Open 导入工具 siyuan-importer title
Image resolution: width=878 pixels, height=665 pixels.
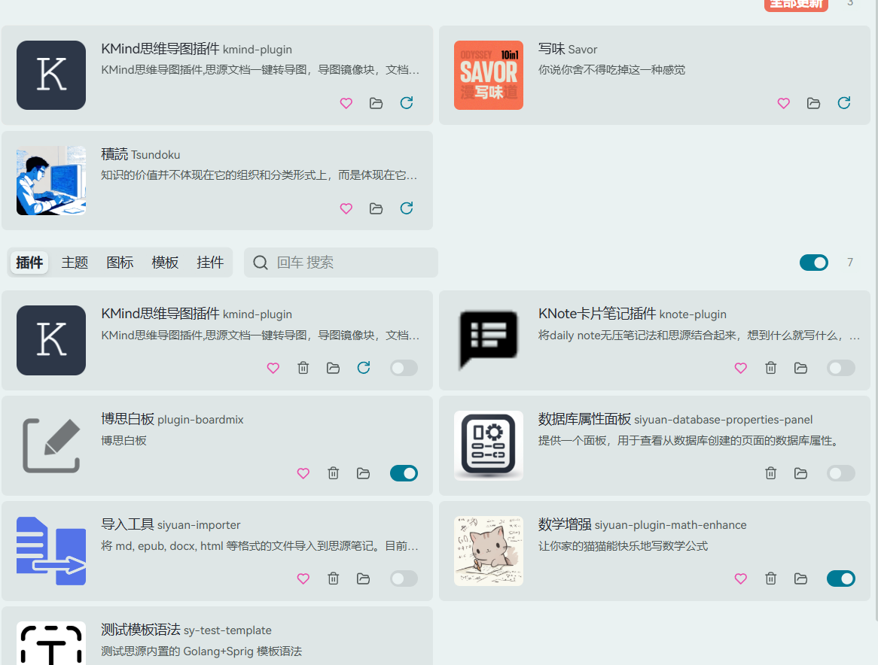171,524
